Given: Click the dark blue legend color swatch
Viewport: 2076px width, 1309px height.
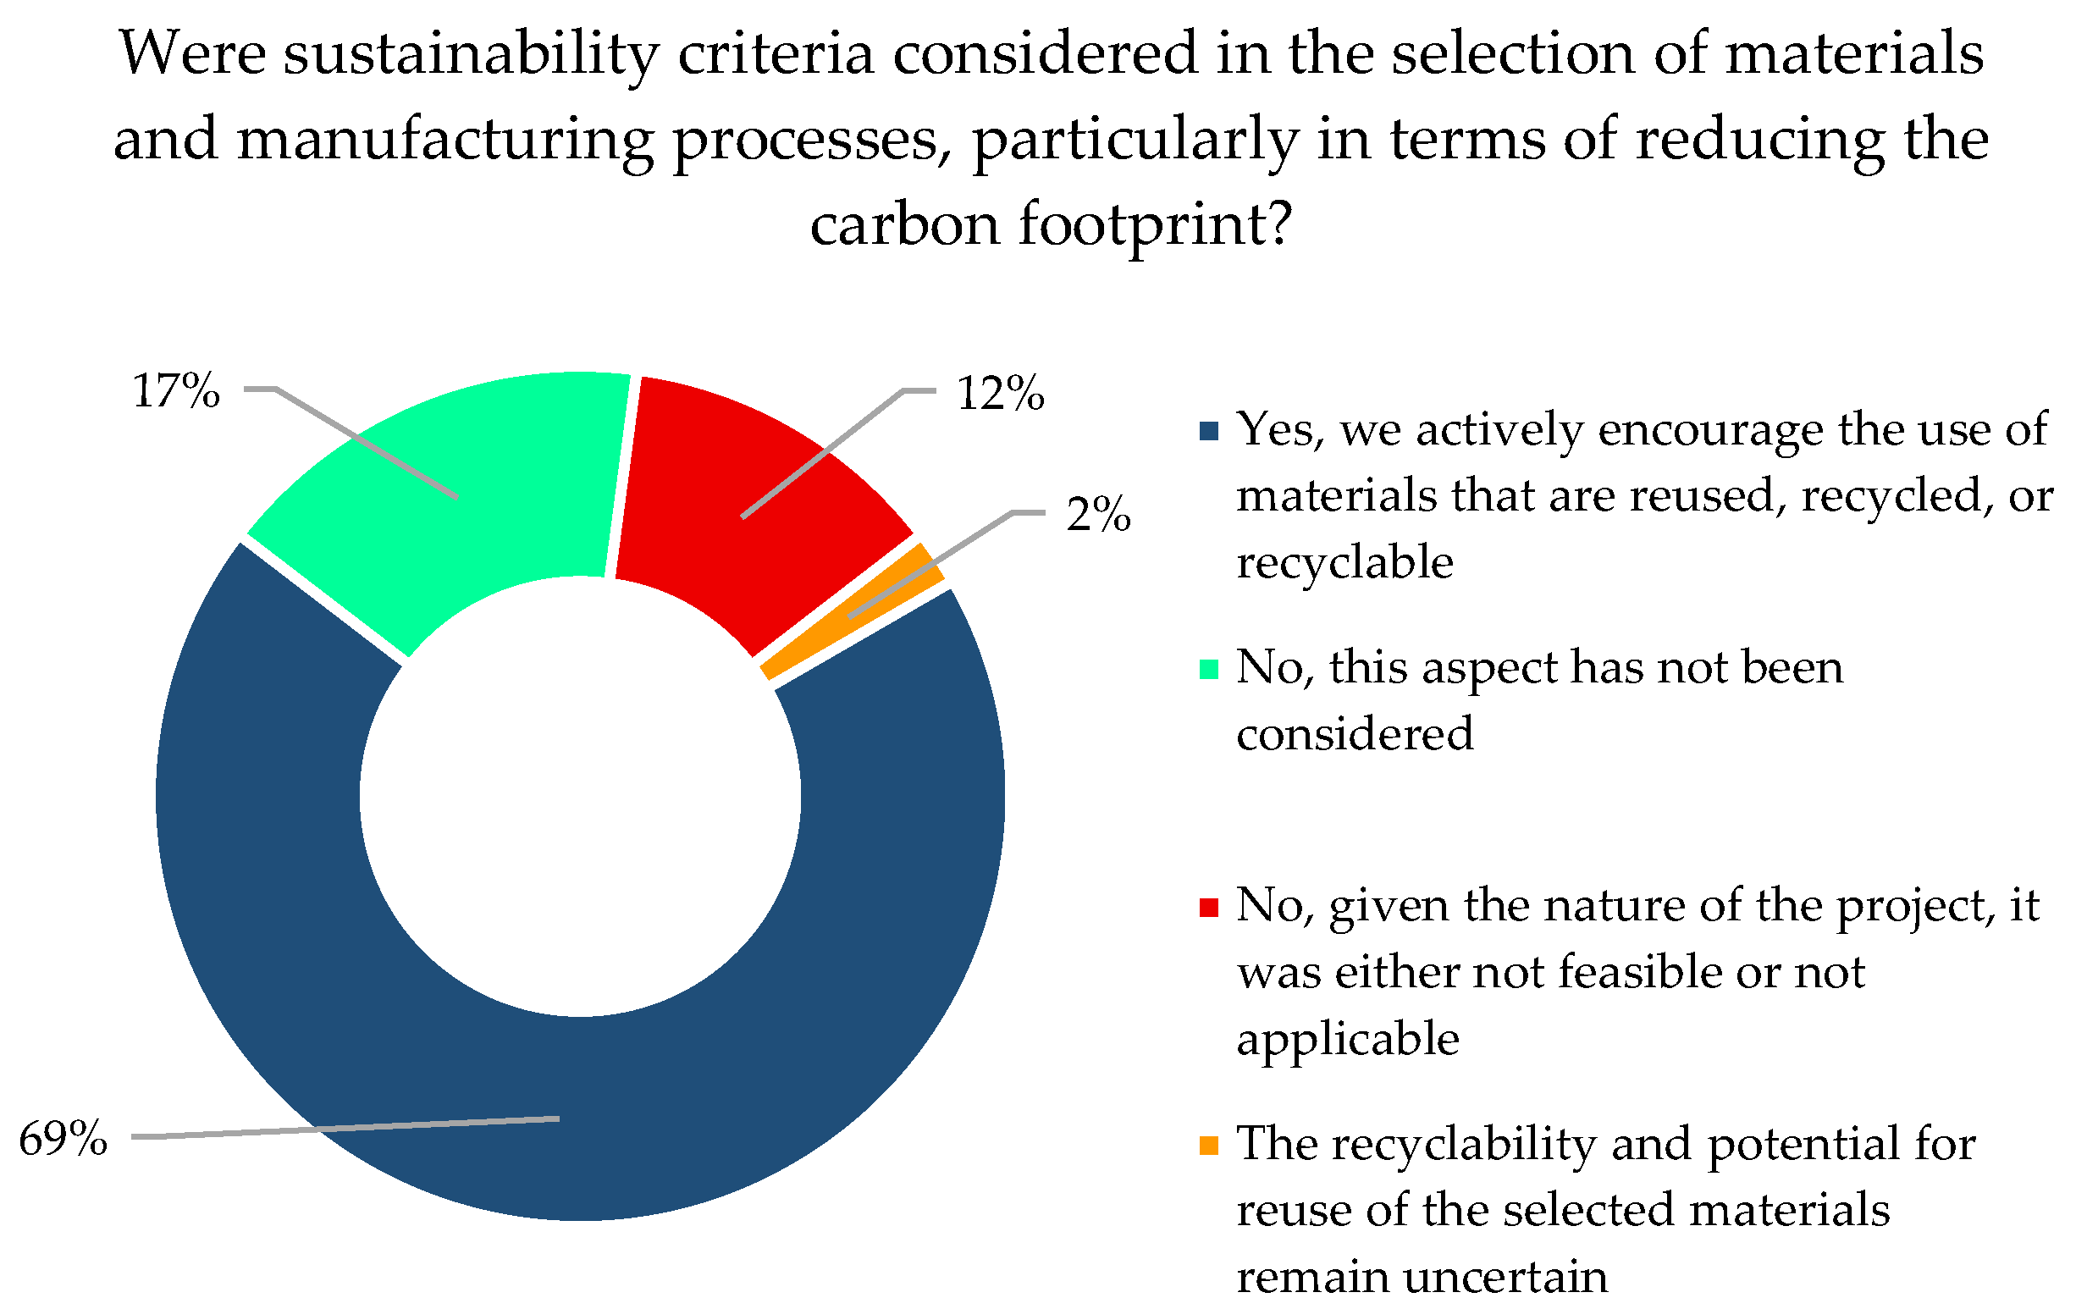Looking at the screenshot, I should click(1209, 431).
